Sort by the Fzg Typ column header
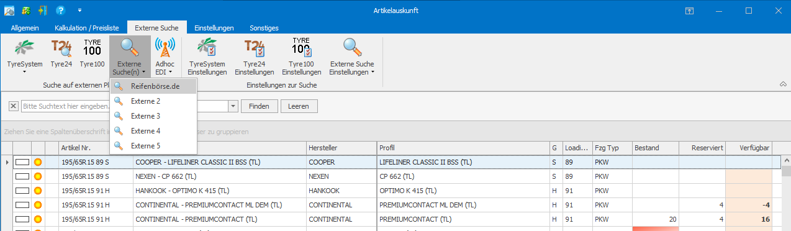Viewport: 791px width, 231px height. (x=612, y=148)
